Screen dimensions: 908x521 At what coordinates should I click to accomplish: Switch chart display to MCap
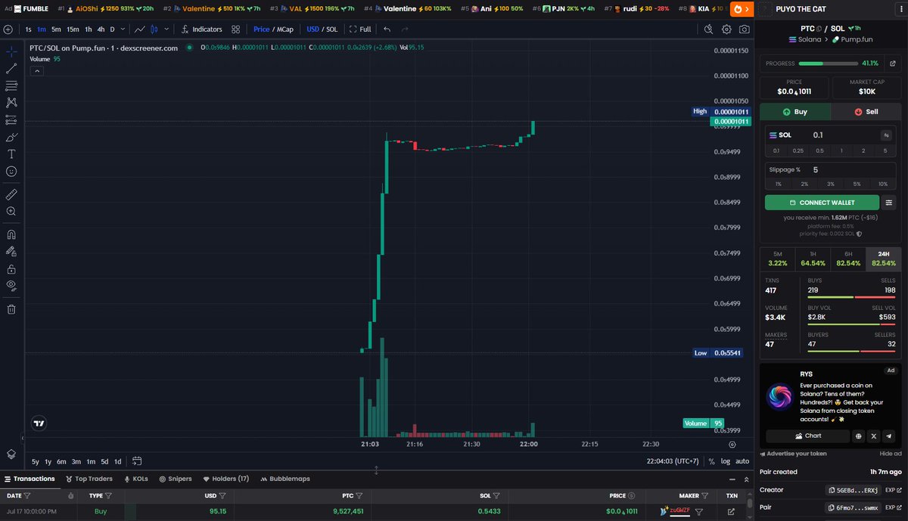coord(285,29)
